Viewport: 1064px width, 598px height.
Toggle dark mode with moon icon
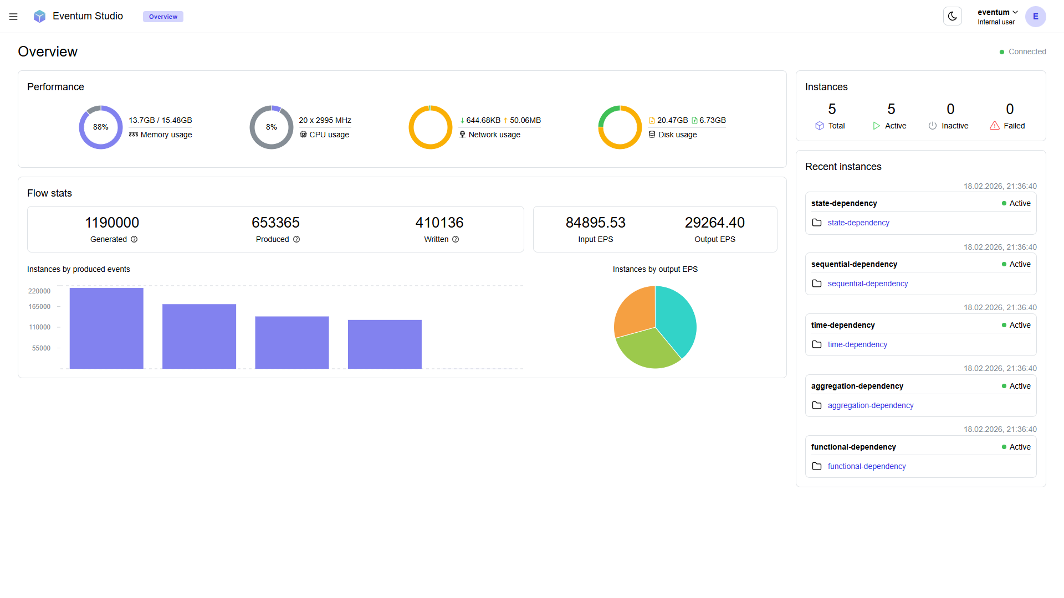952,17
